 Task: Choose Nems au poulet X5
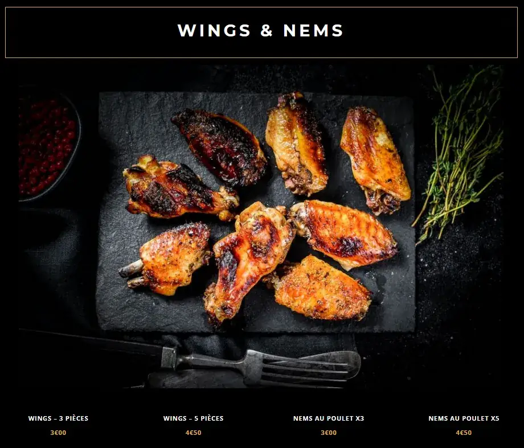pyautogui.click(x=464, y=418)
